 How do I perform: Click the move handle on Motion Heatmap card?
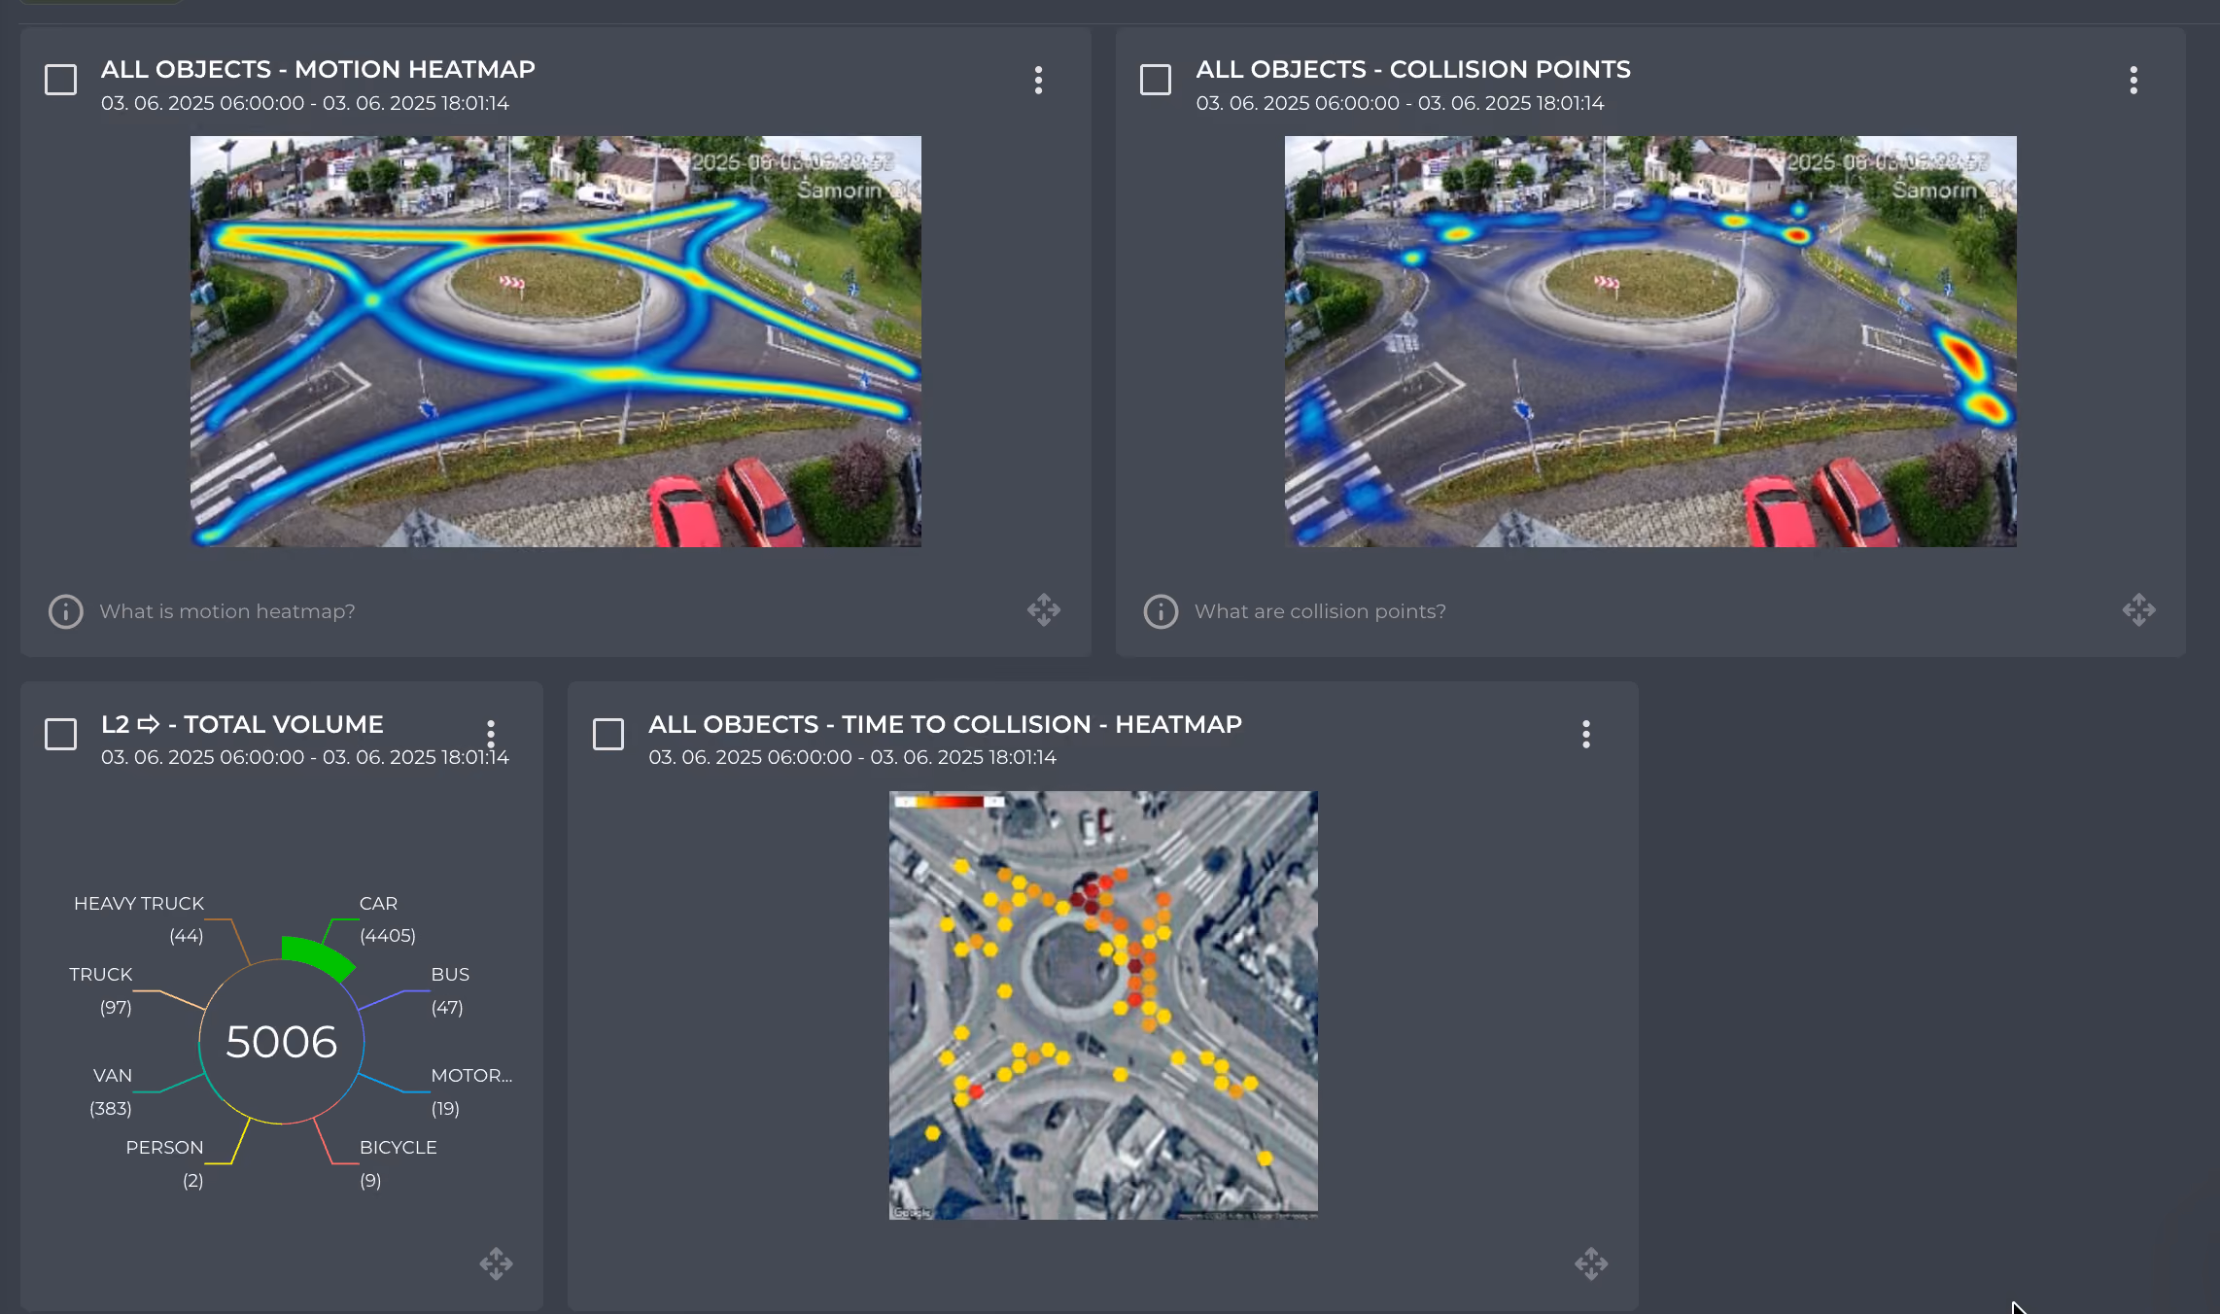click(x=1044, y=610)
